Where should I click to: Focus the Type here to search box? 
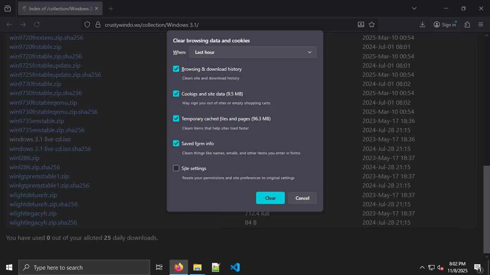84,267
